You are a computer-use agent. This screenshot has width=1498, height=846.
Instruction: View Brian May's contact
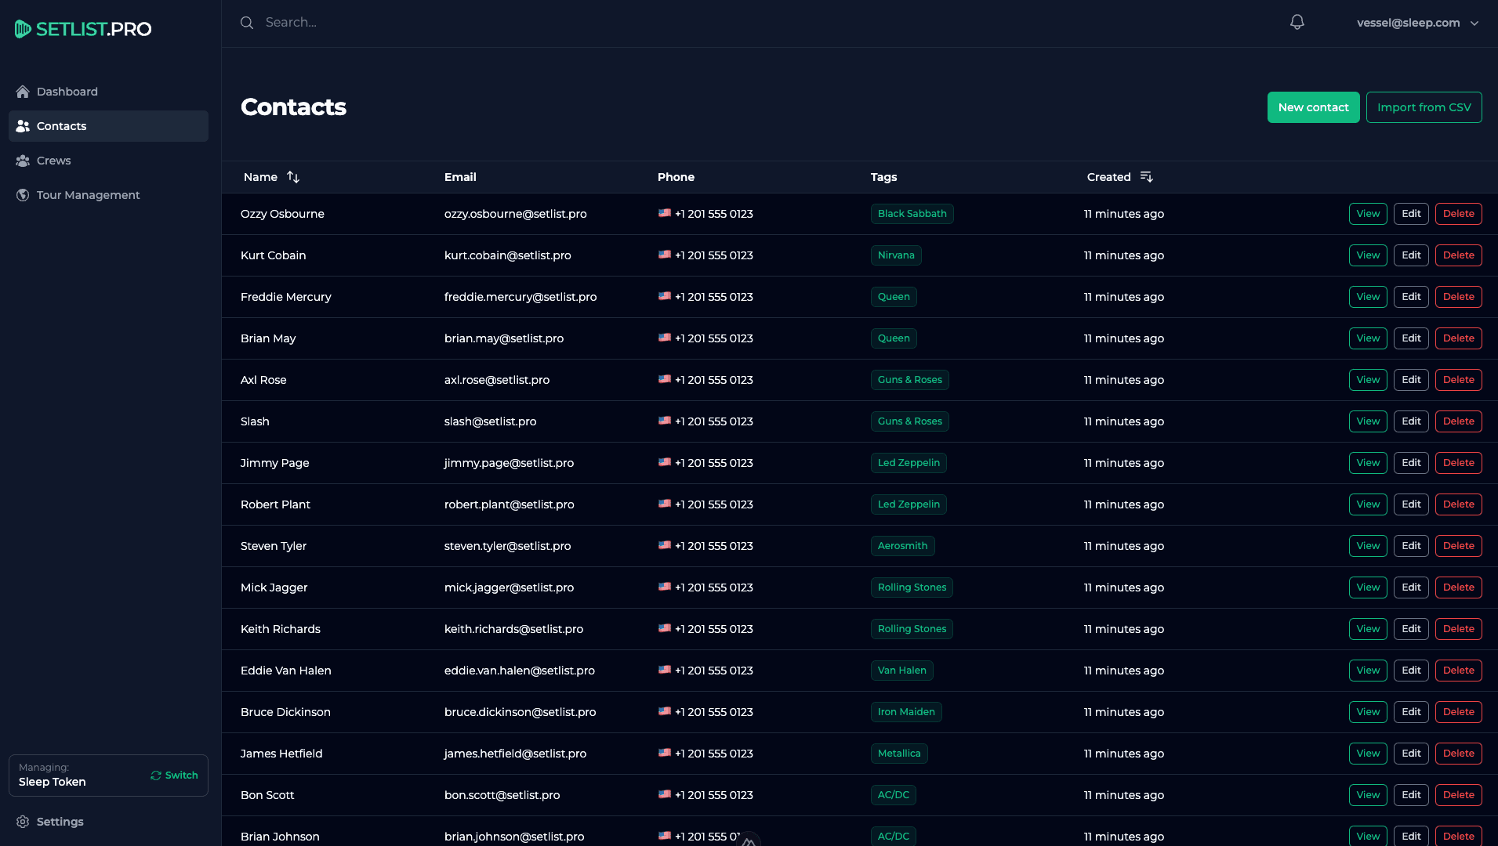click(x=1369, y=338)
